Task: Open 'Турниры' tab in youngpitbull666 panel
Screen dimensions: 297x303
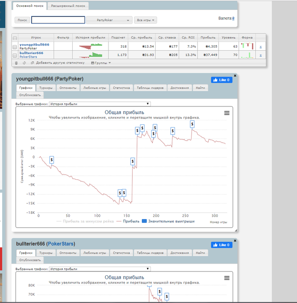Action: (46, 88)
